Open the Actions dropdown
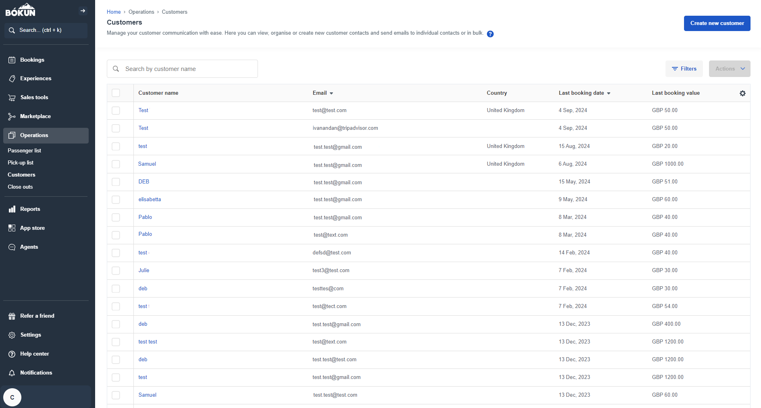The width and height of the screenshot is (761, 408). pyautogui.click(x=729, y=69)
